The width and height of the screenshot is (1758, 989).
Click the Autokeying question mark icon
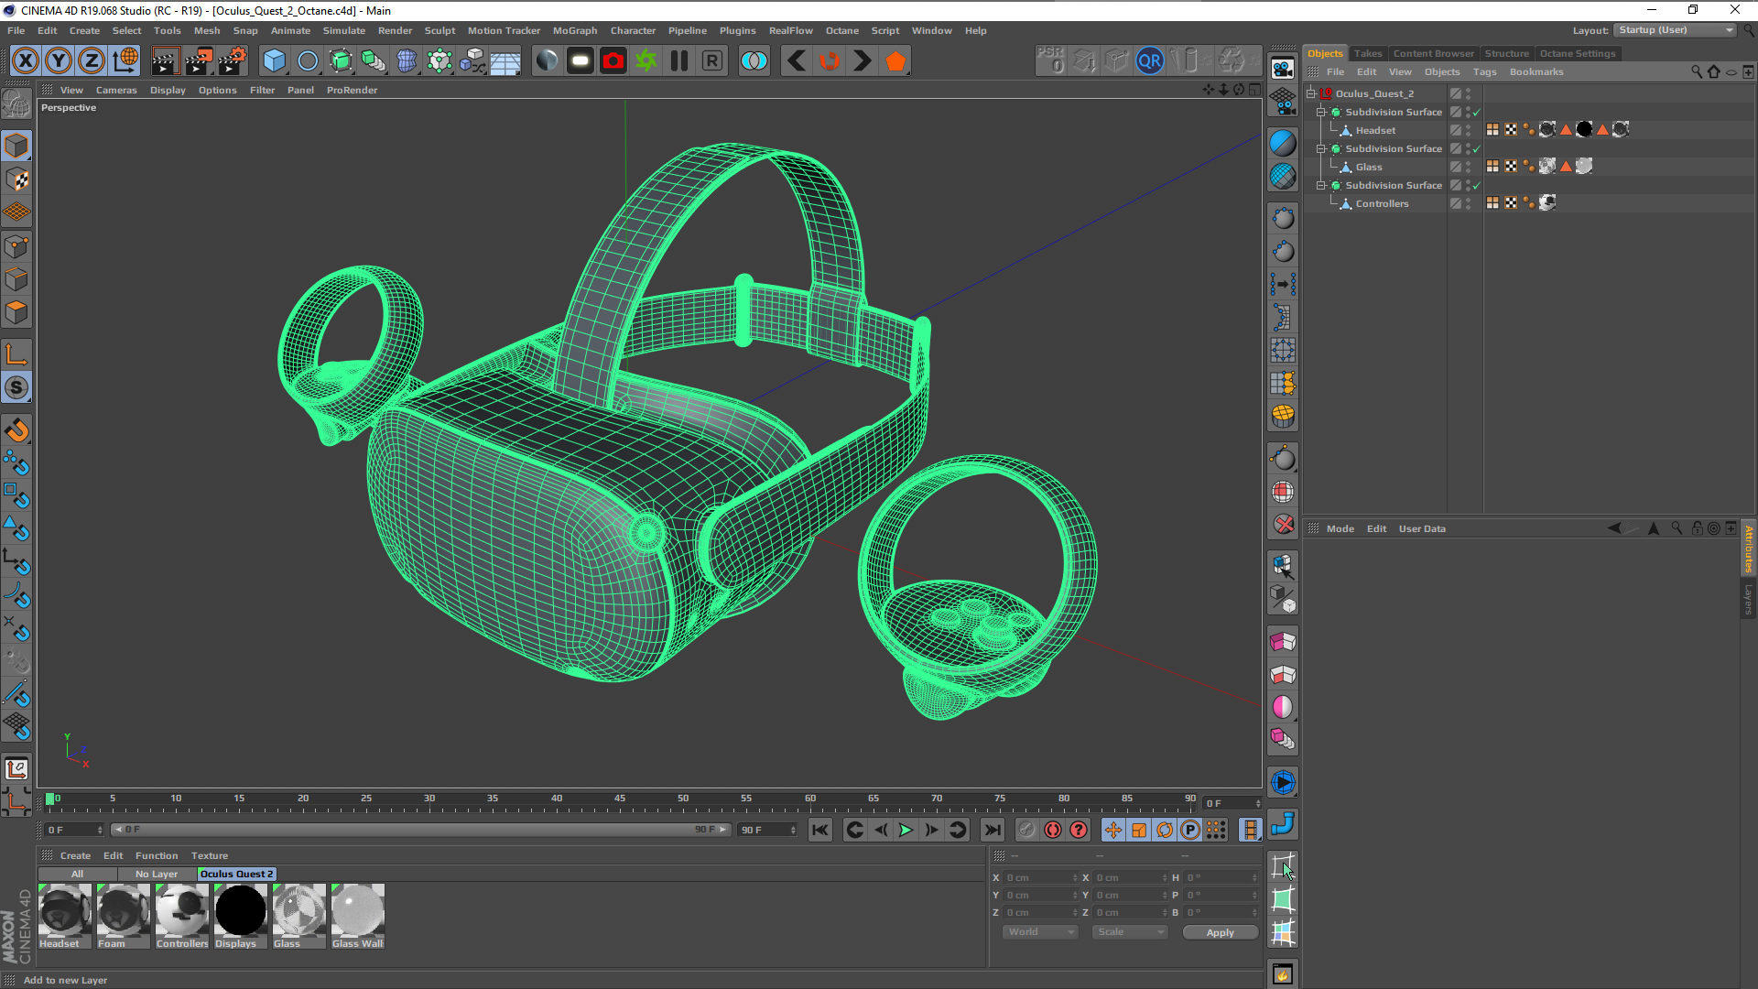click(x=1079, y=830)
